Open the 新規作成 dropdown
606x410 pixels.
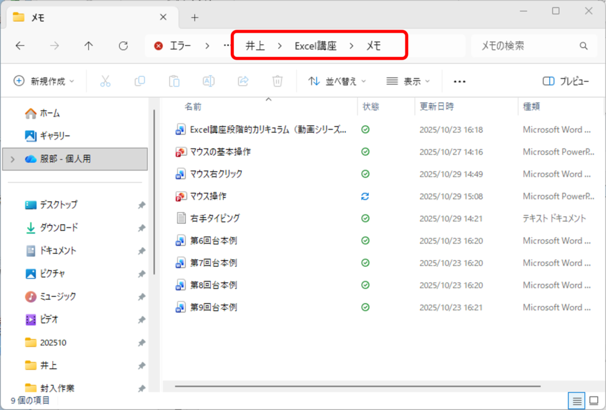(x=44, y=81)
